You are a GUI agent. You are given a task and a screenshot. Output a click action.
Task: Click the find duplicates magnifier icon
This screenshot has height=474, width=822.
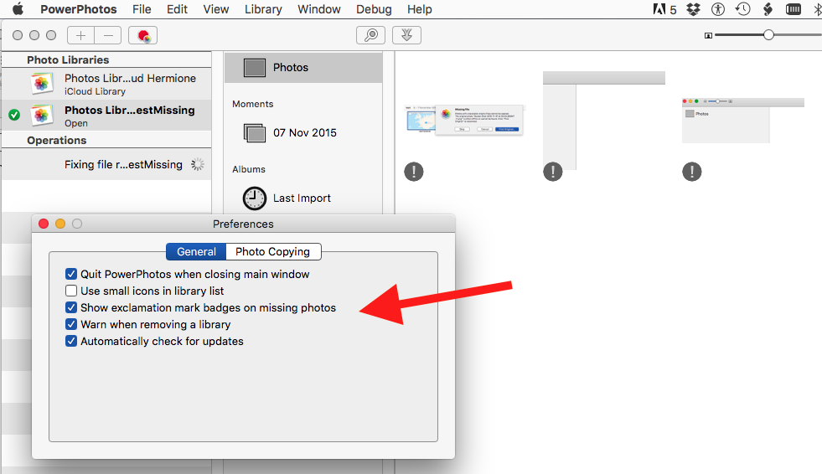tap(370, 35)
